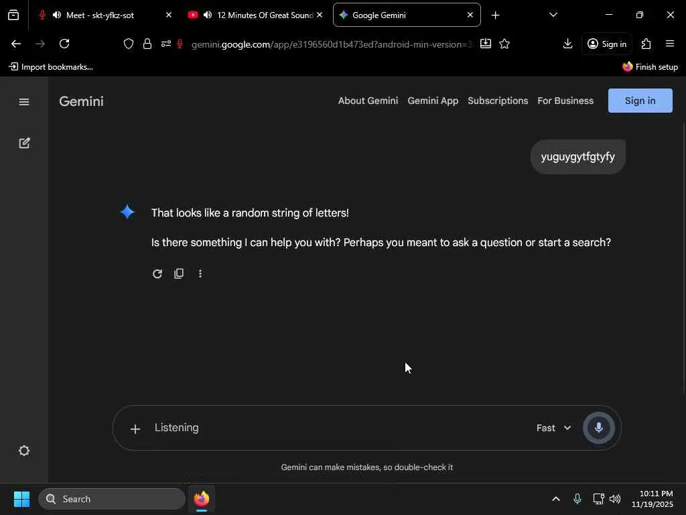
Task: Open the For Business link
Action: 565,101
